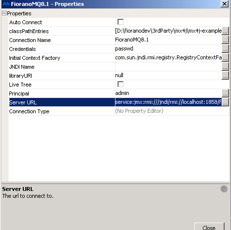Open the Server URL ellipsis editor button
Viewport: 231px width, 230px height.
click(225, 102)
